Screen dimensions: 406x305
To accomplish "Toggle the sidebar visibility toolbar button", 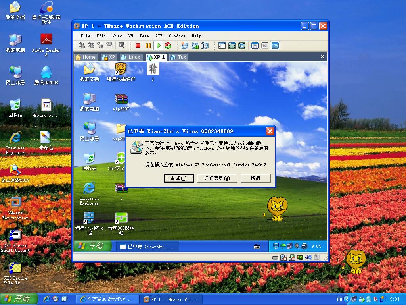I will point(222,46).
